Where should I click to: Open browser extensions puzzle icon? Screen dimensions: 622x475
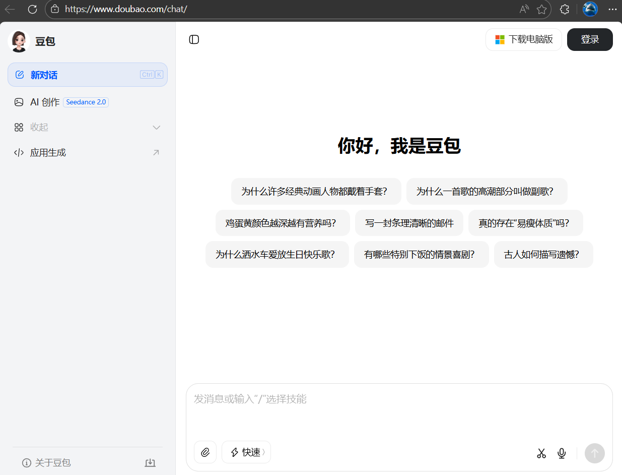[565, 9]
